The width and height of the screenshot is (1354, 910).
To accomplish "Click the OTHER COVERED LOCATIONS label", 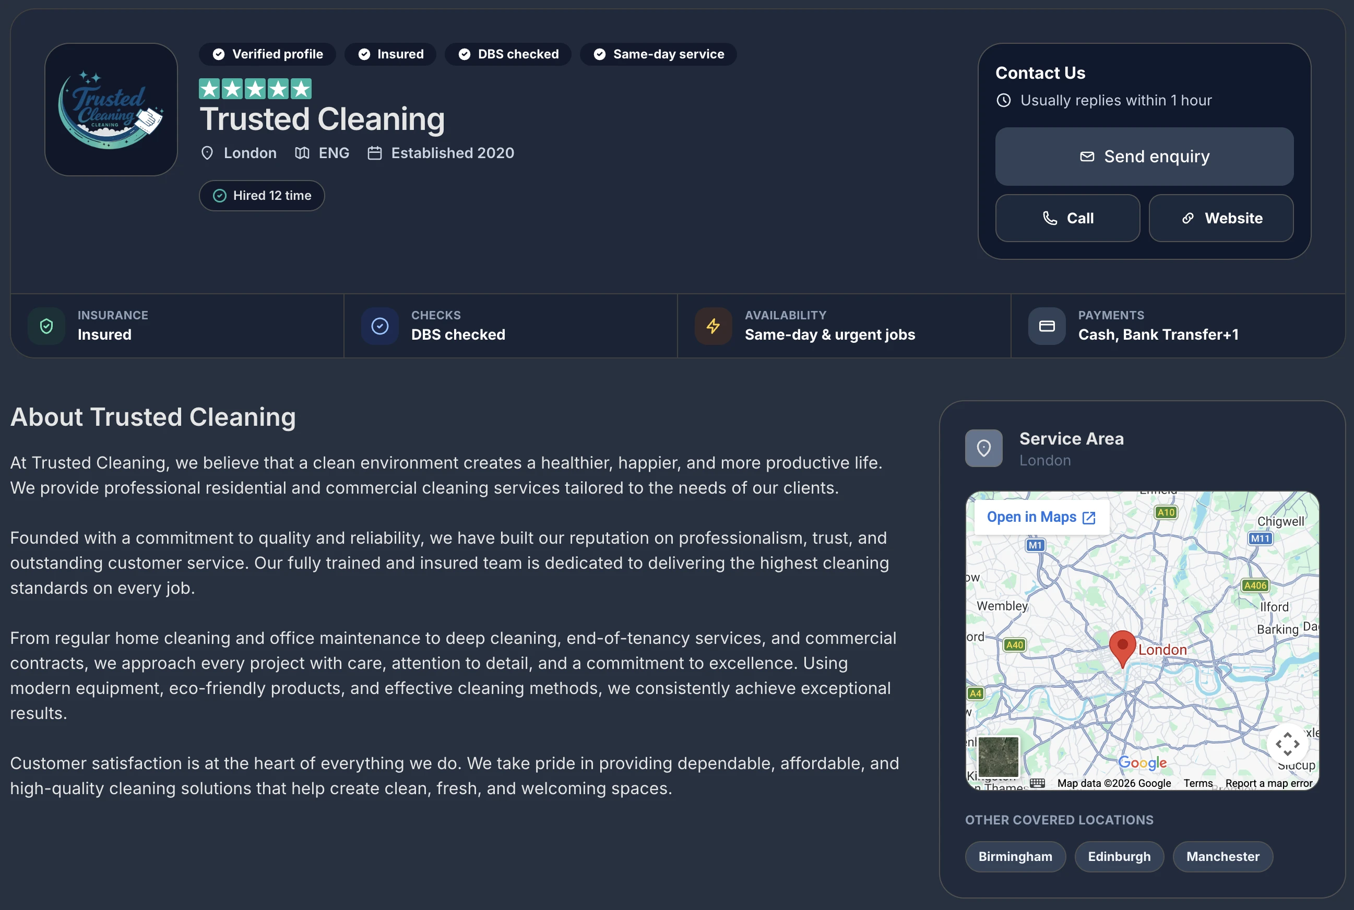I will click(x=1060, y=820).
